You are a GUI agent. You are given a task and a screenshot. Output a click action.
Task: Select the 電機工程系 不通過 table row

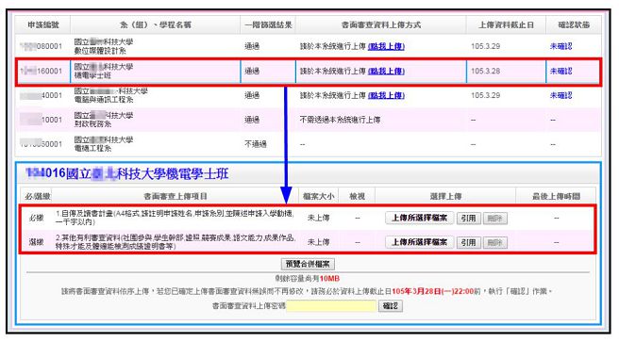pyautogui.click(x=308, y=144)
